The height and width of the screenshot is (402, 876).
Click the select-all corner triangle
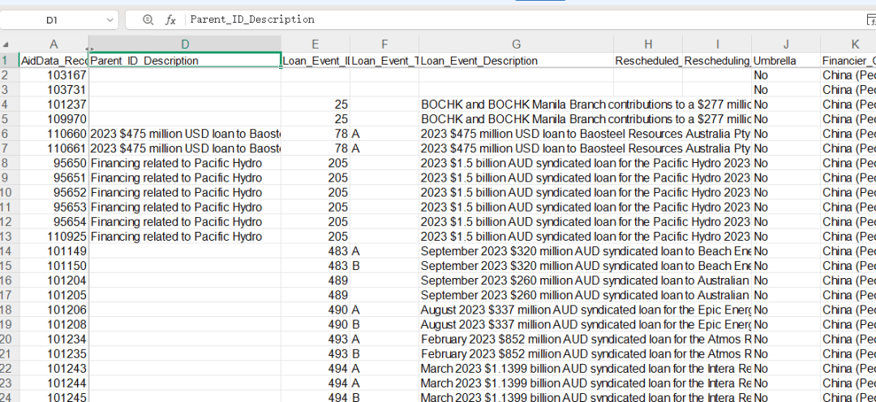coord(6,45)
